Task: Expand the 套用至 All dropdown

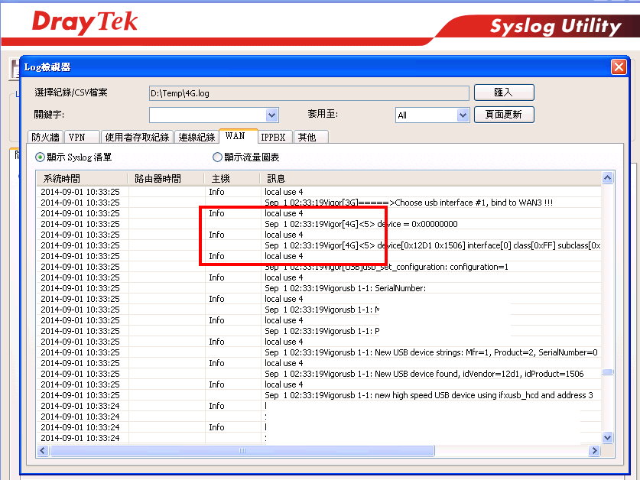Action: (x=463, y=115)
